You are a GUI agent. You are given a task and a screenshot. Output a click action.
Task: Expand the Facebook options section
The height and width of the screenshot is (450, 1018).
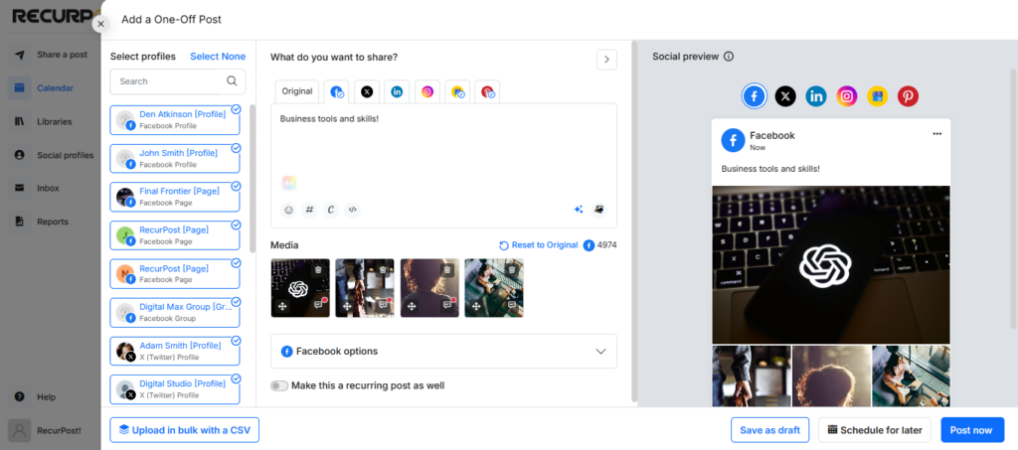[443, 352]
